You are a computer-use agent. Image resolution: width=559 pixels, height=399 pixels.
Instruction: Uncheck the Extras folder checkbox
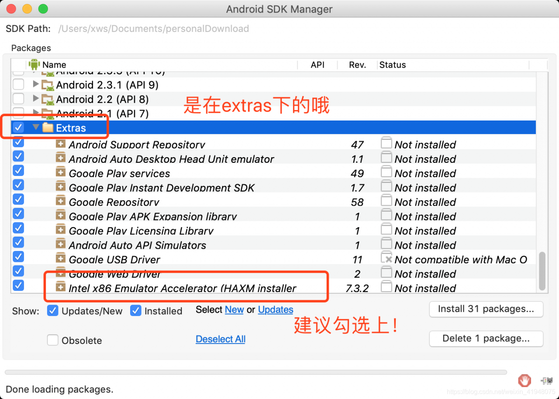[x=18, y=127]
